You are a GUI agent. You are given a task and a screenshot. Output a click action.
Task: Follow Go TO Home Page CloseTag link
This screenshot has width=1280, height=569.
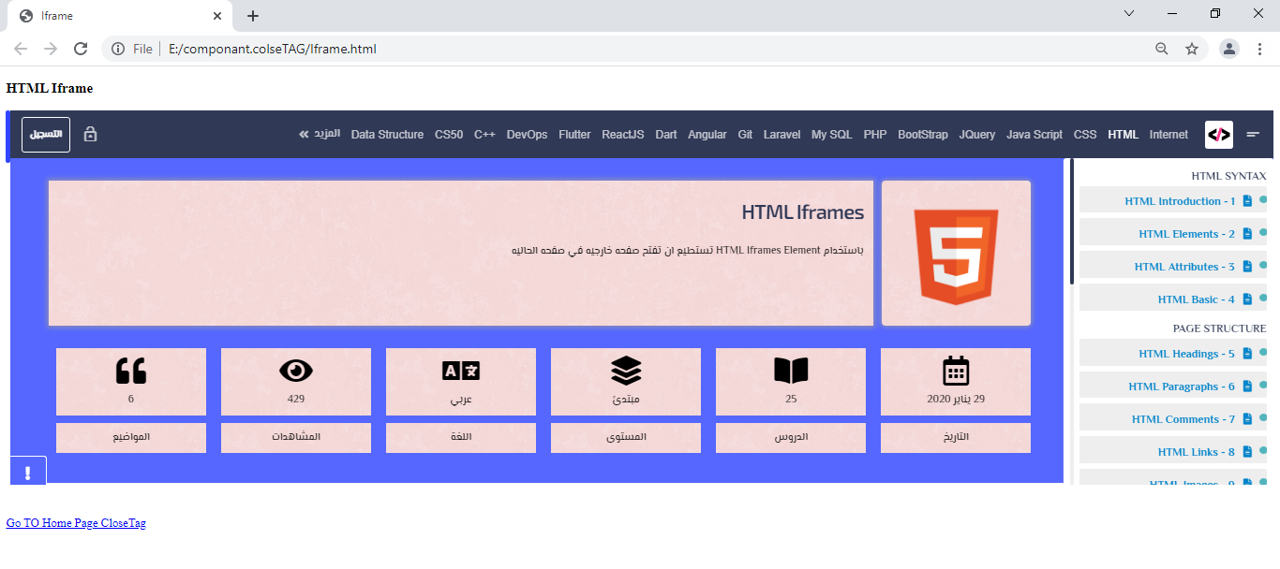pos(76,523)
